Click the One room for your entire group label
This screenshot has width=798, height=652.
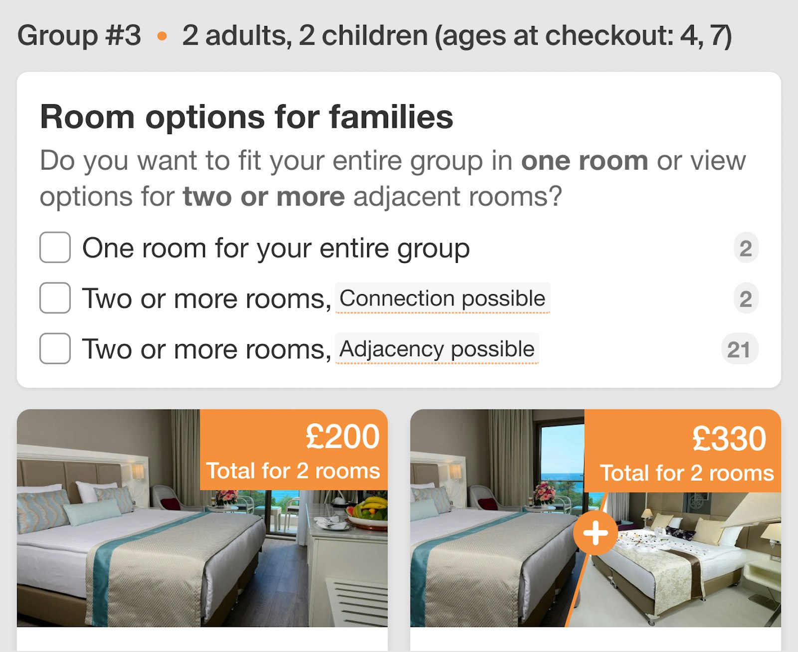click(276, 248)
